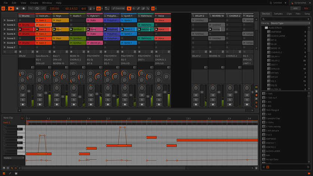Viewport: 313px width, 176px height.
Task: Open the File menu
Action: (6, 3)
